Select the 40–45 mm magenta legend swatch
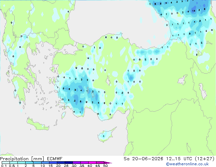The image size is (216, 167). [x=92, y=163]
